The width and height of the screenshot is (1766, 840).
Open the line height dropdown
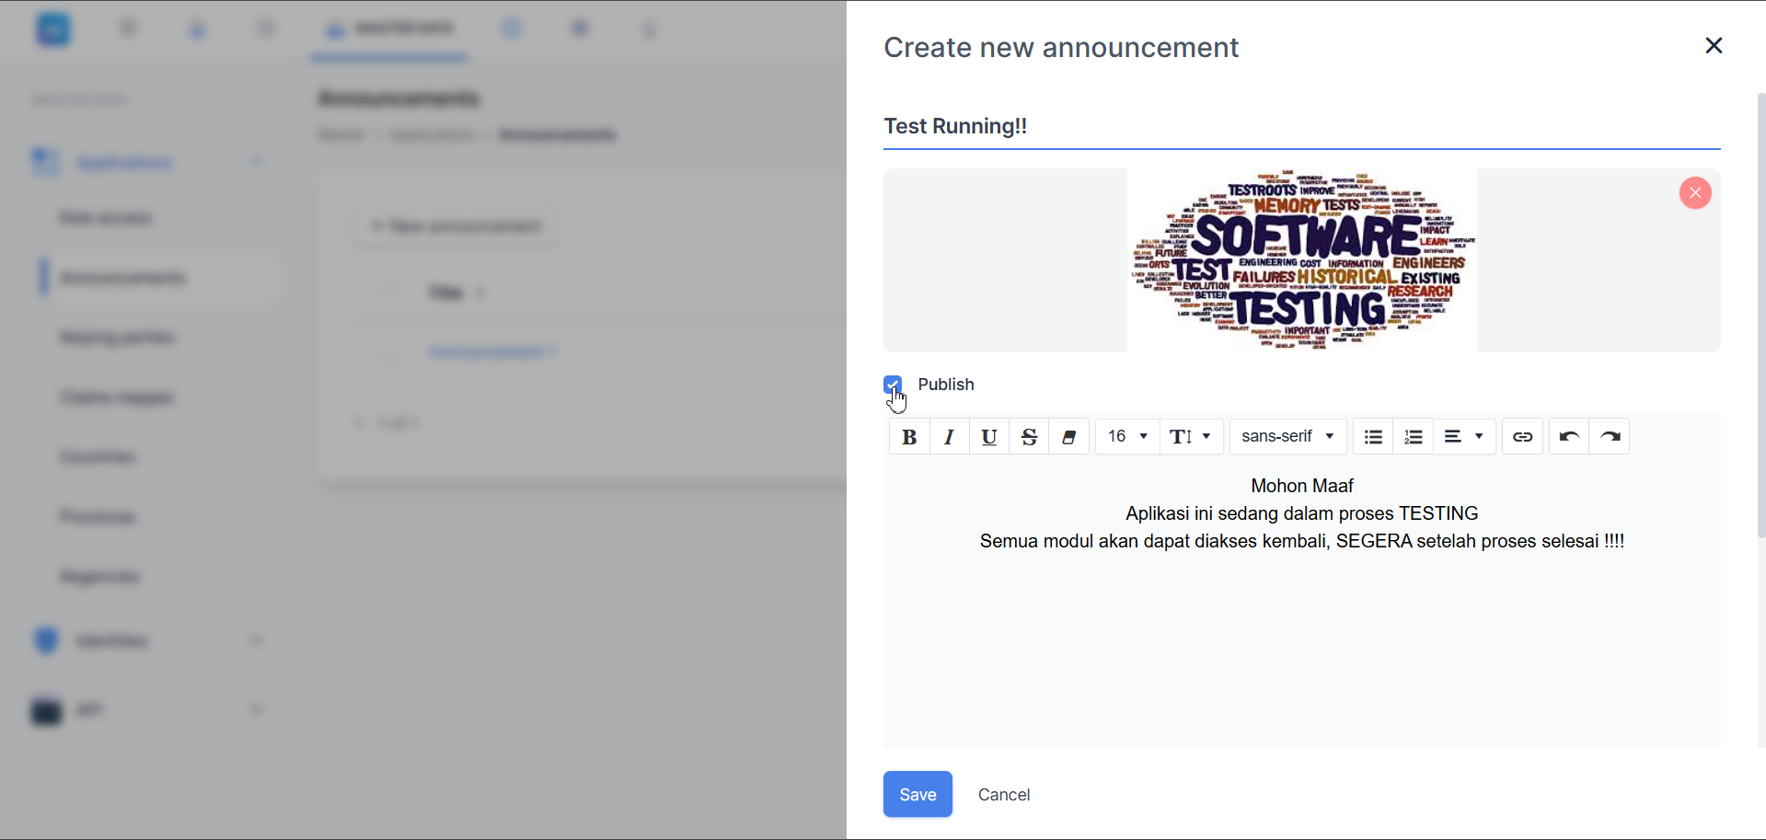pyautogui.click(x=1191, y=436)
